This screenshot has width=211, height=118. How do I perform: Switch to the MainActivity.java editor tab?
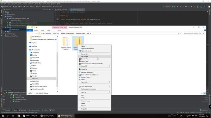point(77,10)
